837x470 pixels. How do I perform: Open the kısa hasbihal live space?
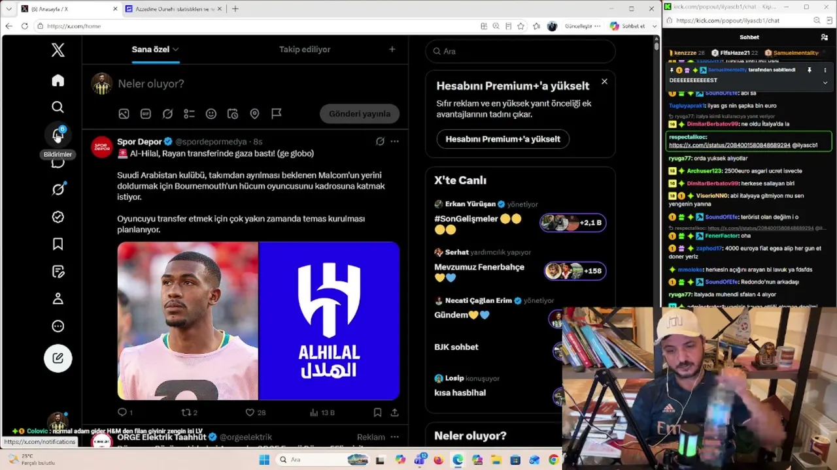[x=460, y=393]
